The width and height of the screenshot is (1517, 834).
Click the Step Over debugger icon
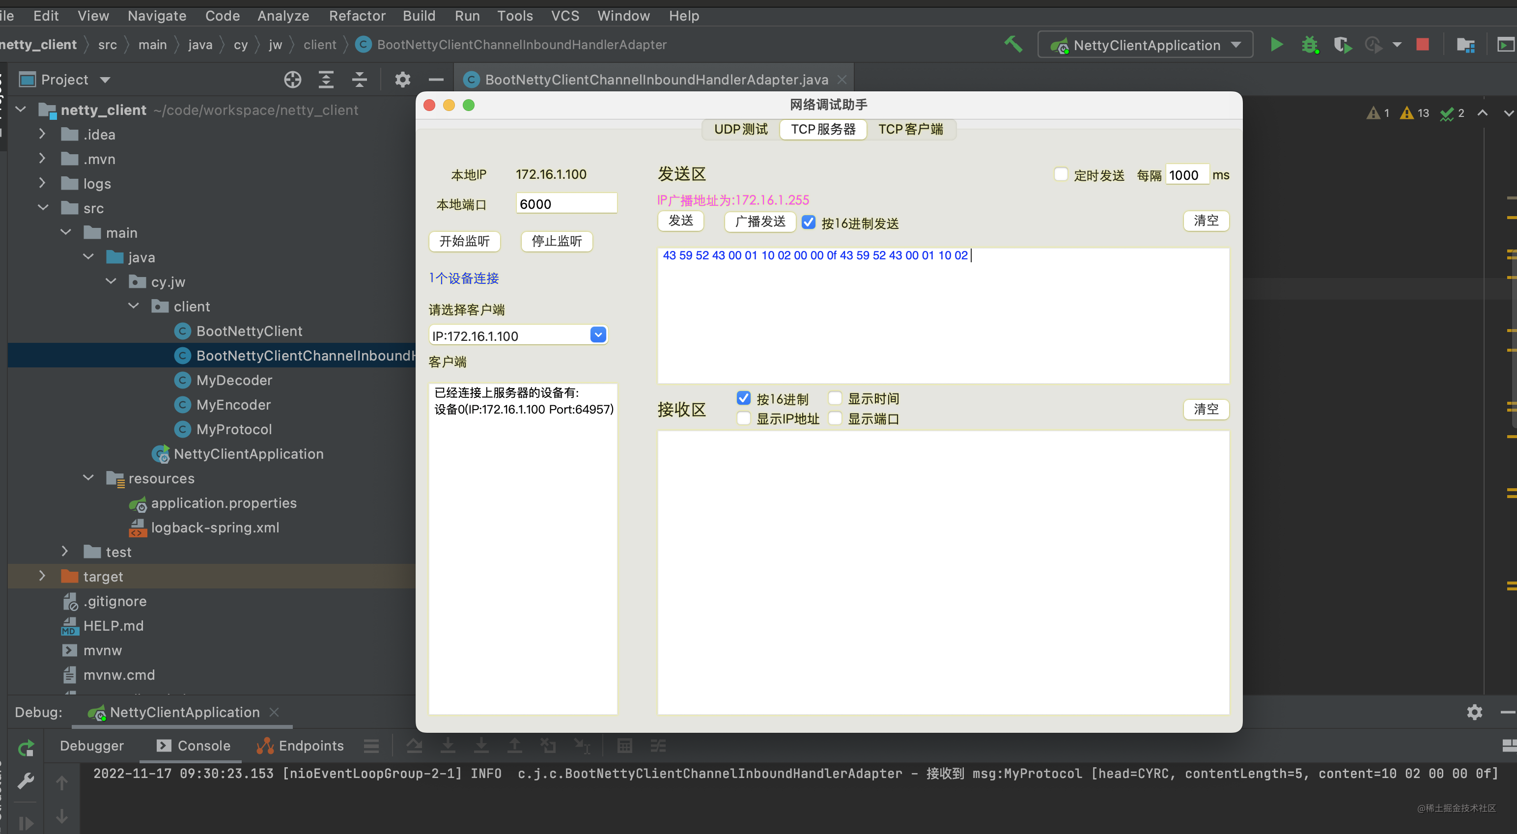414,746
